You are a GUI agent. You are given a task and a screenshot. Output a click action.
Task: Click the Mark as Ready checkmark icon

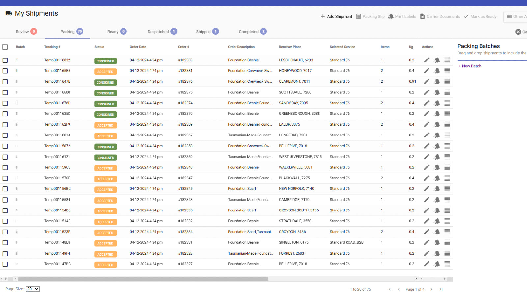tap(466, 16)
